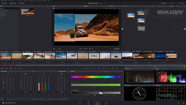Open the Workspace menu

pos(44,1)
